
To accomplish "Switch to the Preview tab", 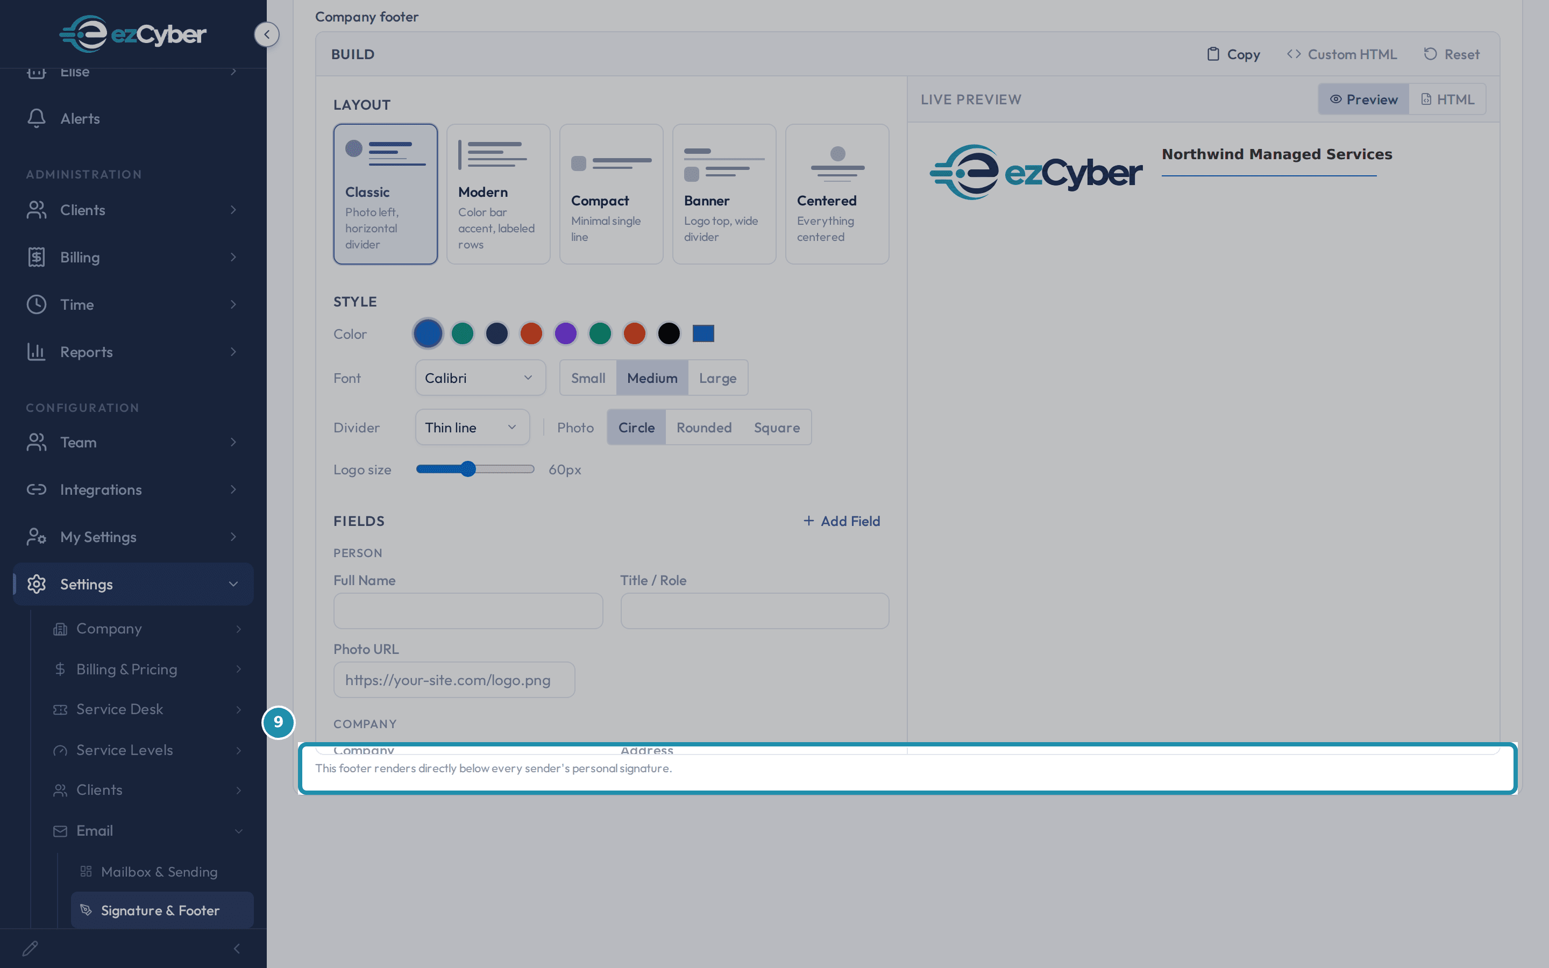I will (x=1363, y=99).
